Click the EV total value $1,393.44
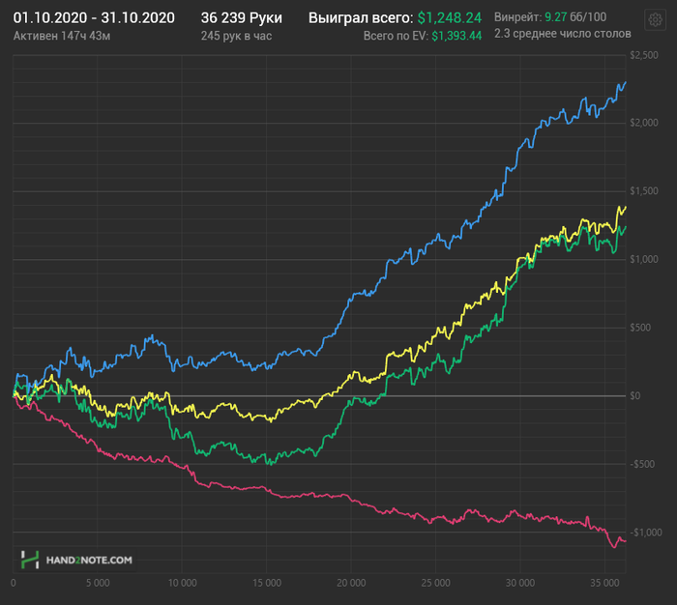The image size is (677, 605). click(x=456, y=36)
